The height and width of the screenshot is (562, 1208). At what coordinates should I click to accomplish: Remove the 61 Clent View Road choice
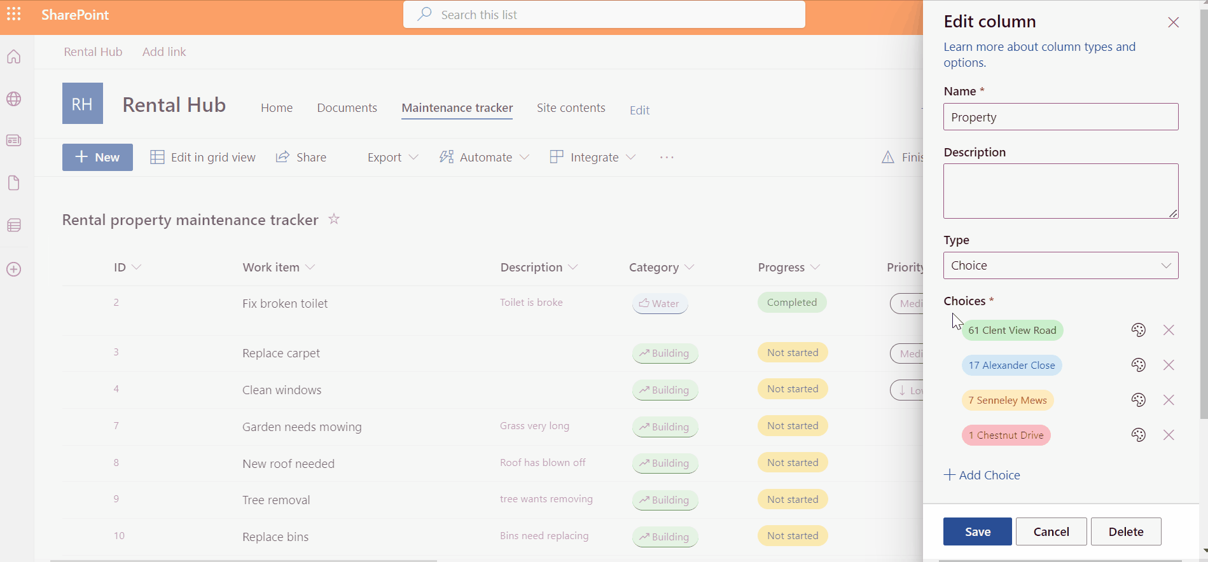1169,330
